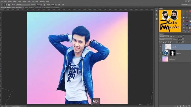Screen dimensions: 191x107
Task: Click the zoom percentage in status bar
Action: point(2,106)
